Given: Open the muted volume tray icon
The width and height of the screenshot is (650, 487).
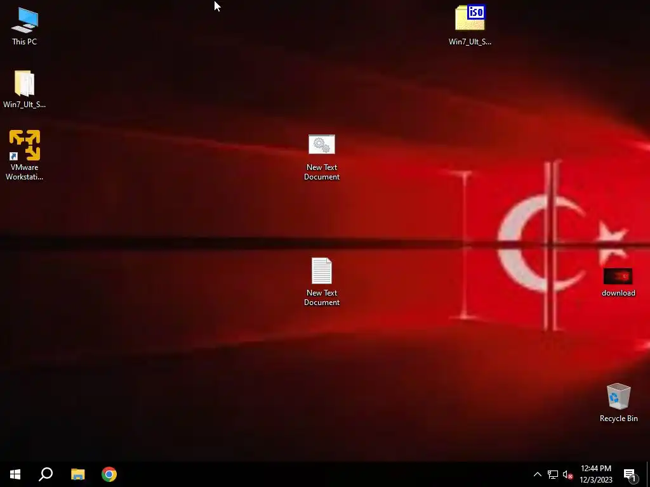Looking at the screenshot, I should pyautogui.click(x=567, y=474).
